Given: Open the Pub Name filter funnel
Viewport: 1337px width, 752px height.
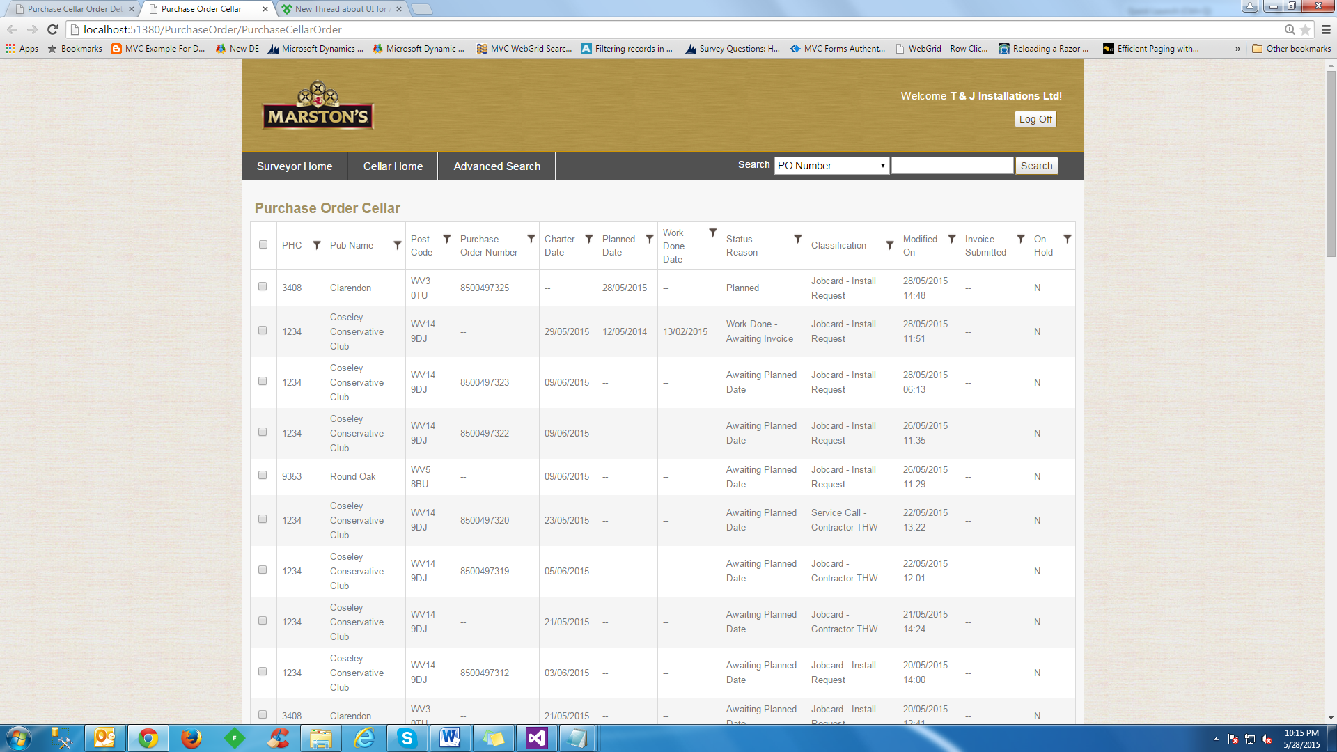Looking at the screenshot, I should tap(398, 245).
